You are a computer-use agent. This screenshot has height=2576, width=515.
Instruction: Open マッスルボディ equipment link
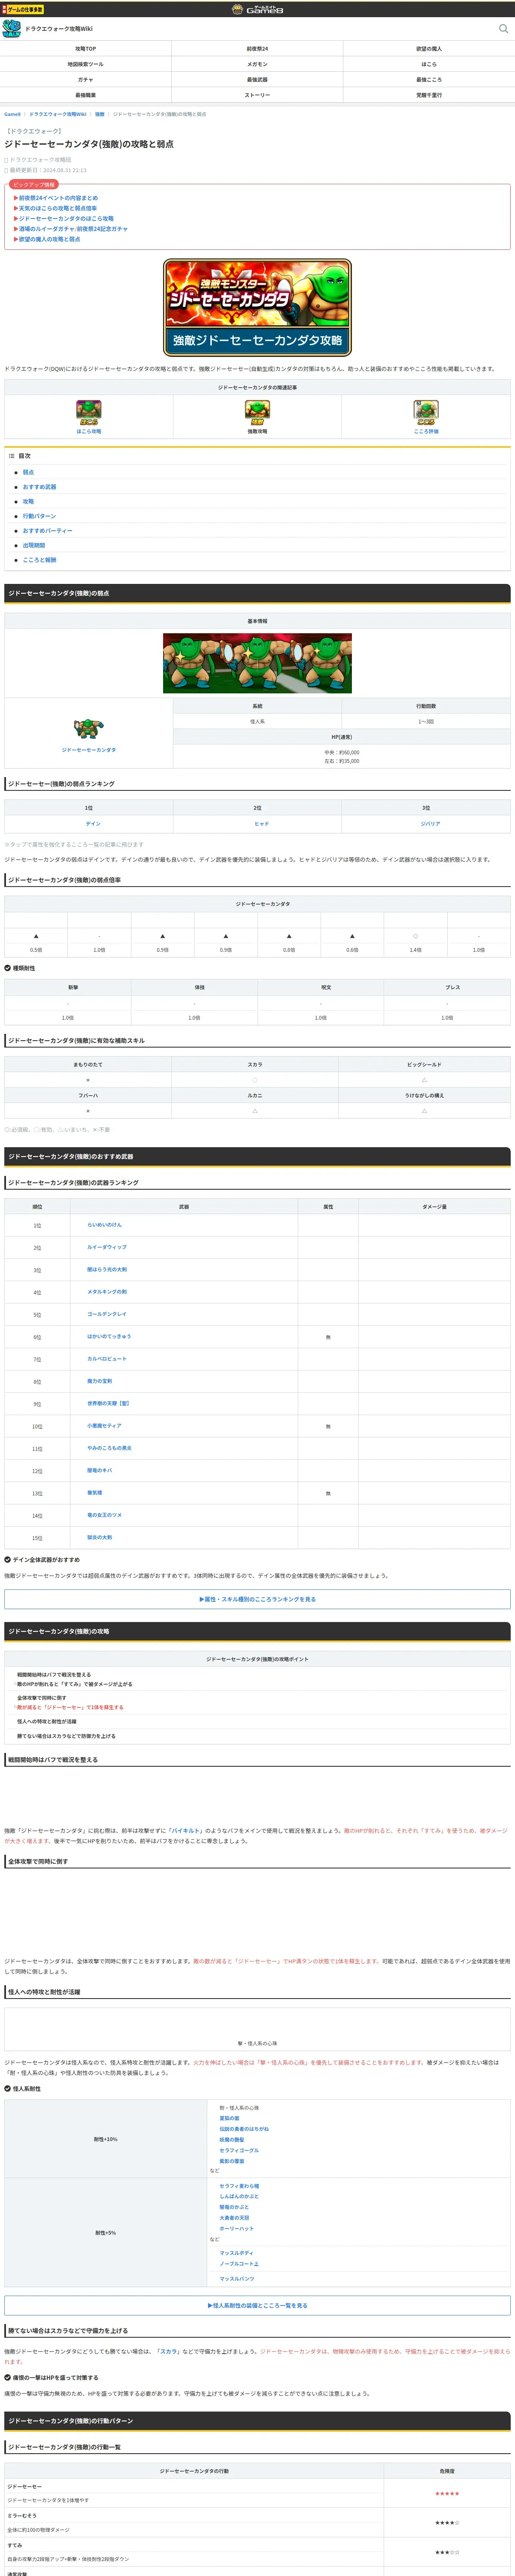(236, 2253)
